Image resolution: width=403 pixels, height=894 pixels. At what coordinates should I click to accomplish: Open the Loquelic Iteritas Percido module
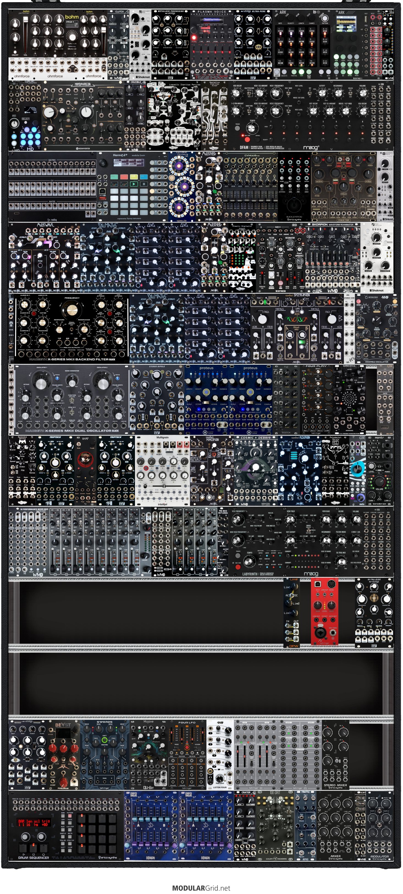click(x=173, y=116)
